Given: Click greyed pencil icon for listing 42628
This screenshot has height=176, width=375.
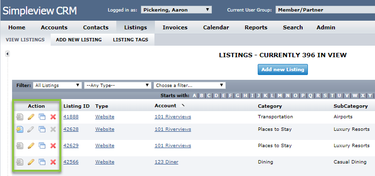Looking at the screenshot, I should (x=31, y=129).
